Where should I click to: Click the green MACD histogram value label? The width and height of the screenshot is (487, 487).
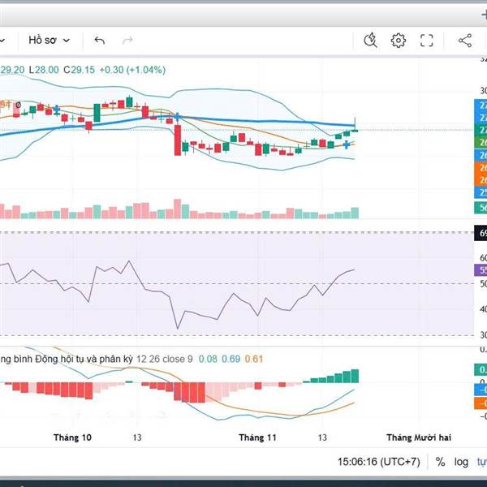(481, 369)
